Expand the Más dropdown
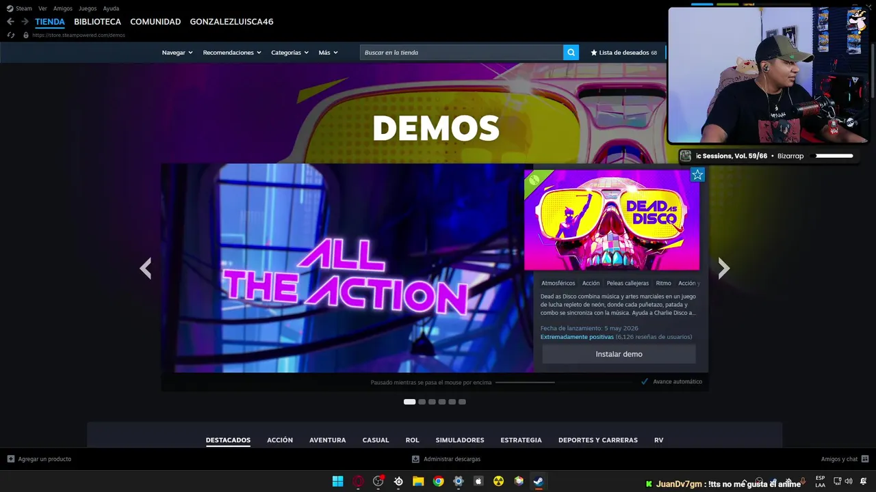 tap(328, 53)
